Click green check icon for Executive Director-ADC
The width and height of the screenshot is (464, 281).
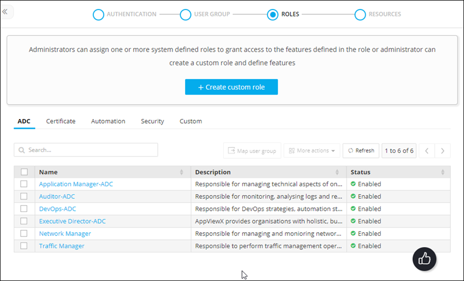[x=353, y=221]
